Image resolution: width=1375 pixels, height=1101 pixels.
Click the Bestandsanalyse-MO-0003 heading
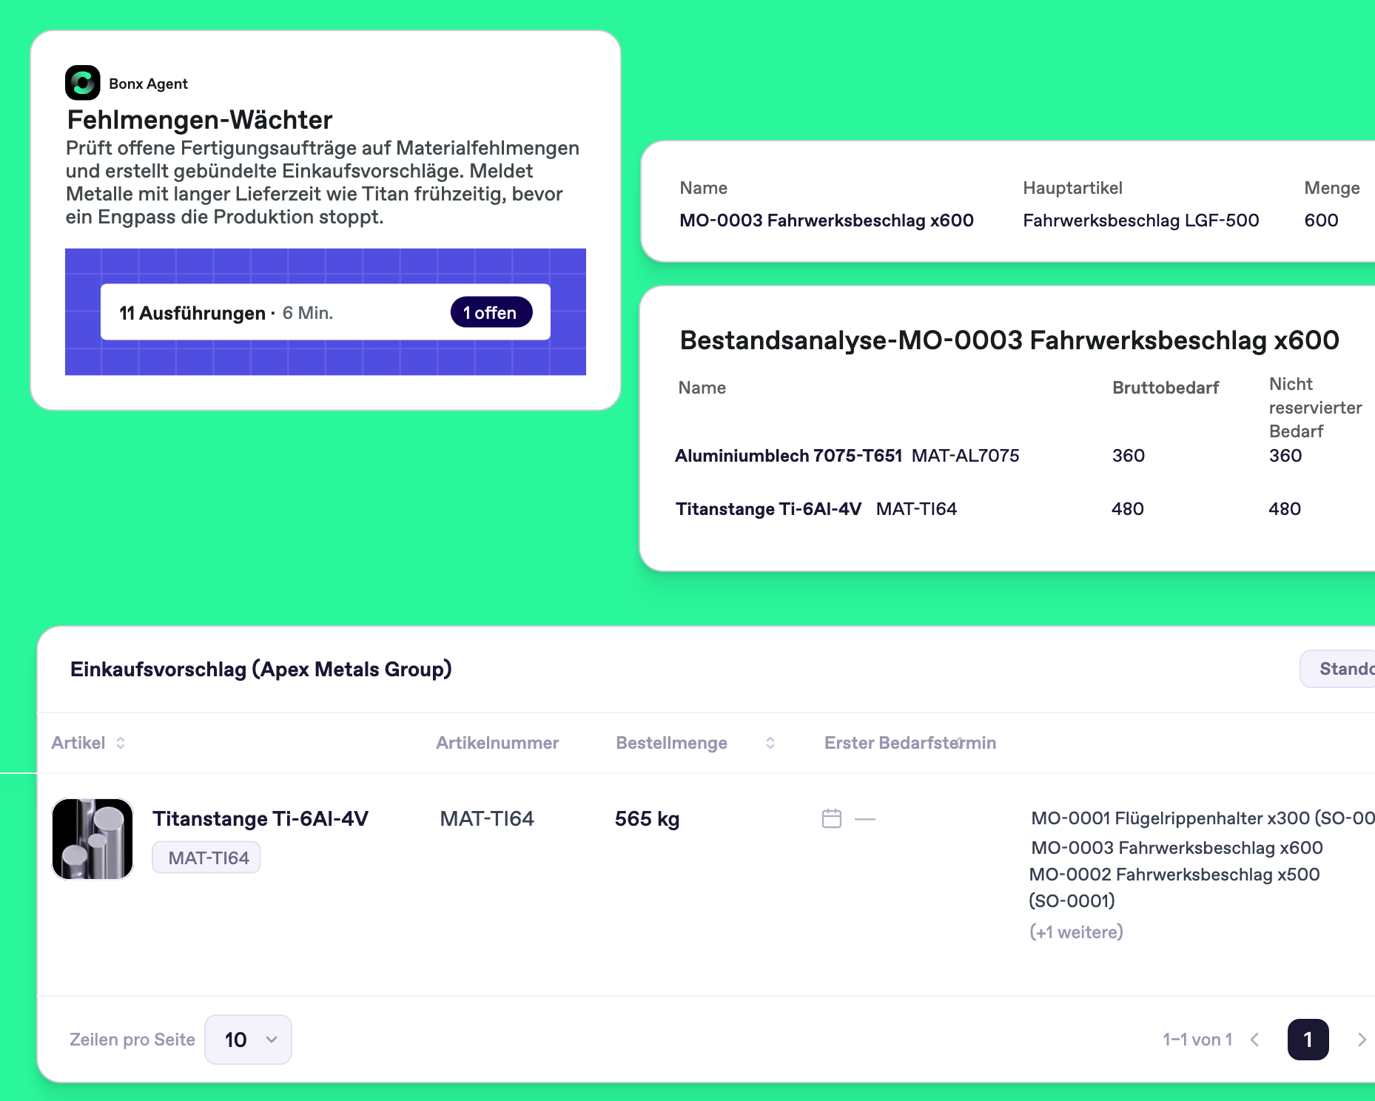click(1009, 340)
